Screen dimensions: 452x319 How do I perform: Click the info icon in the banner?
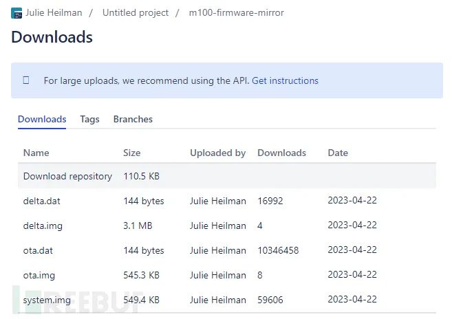point(26,80)
